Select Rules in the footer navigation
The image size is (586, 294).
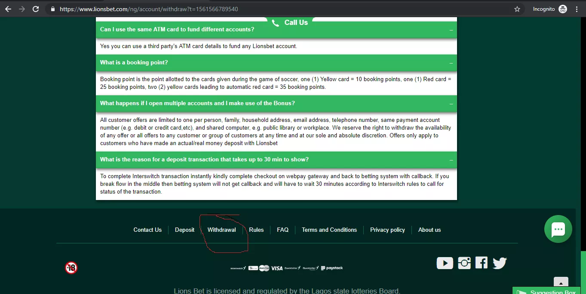256,230
